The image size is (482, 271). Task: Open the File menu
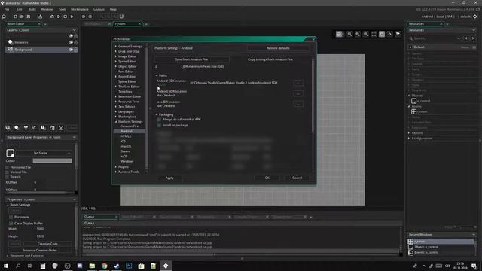click(x=7, y=9)
